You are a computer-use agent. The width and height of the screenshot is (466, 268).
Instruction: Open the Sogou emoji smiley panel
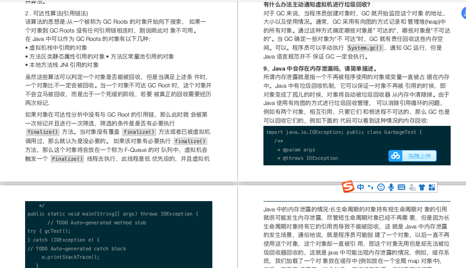(381, 187)
